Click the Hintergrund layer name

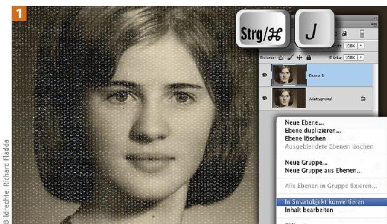[320, 99]
